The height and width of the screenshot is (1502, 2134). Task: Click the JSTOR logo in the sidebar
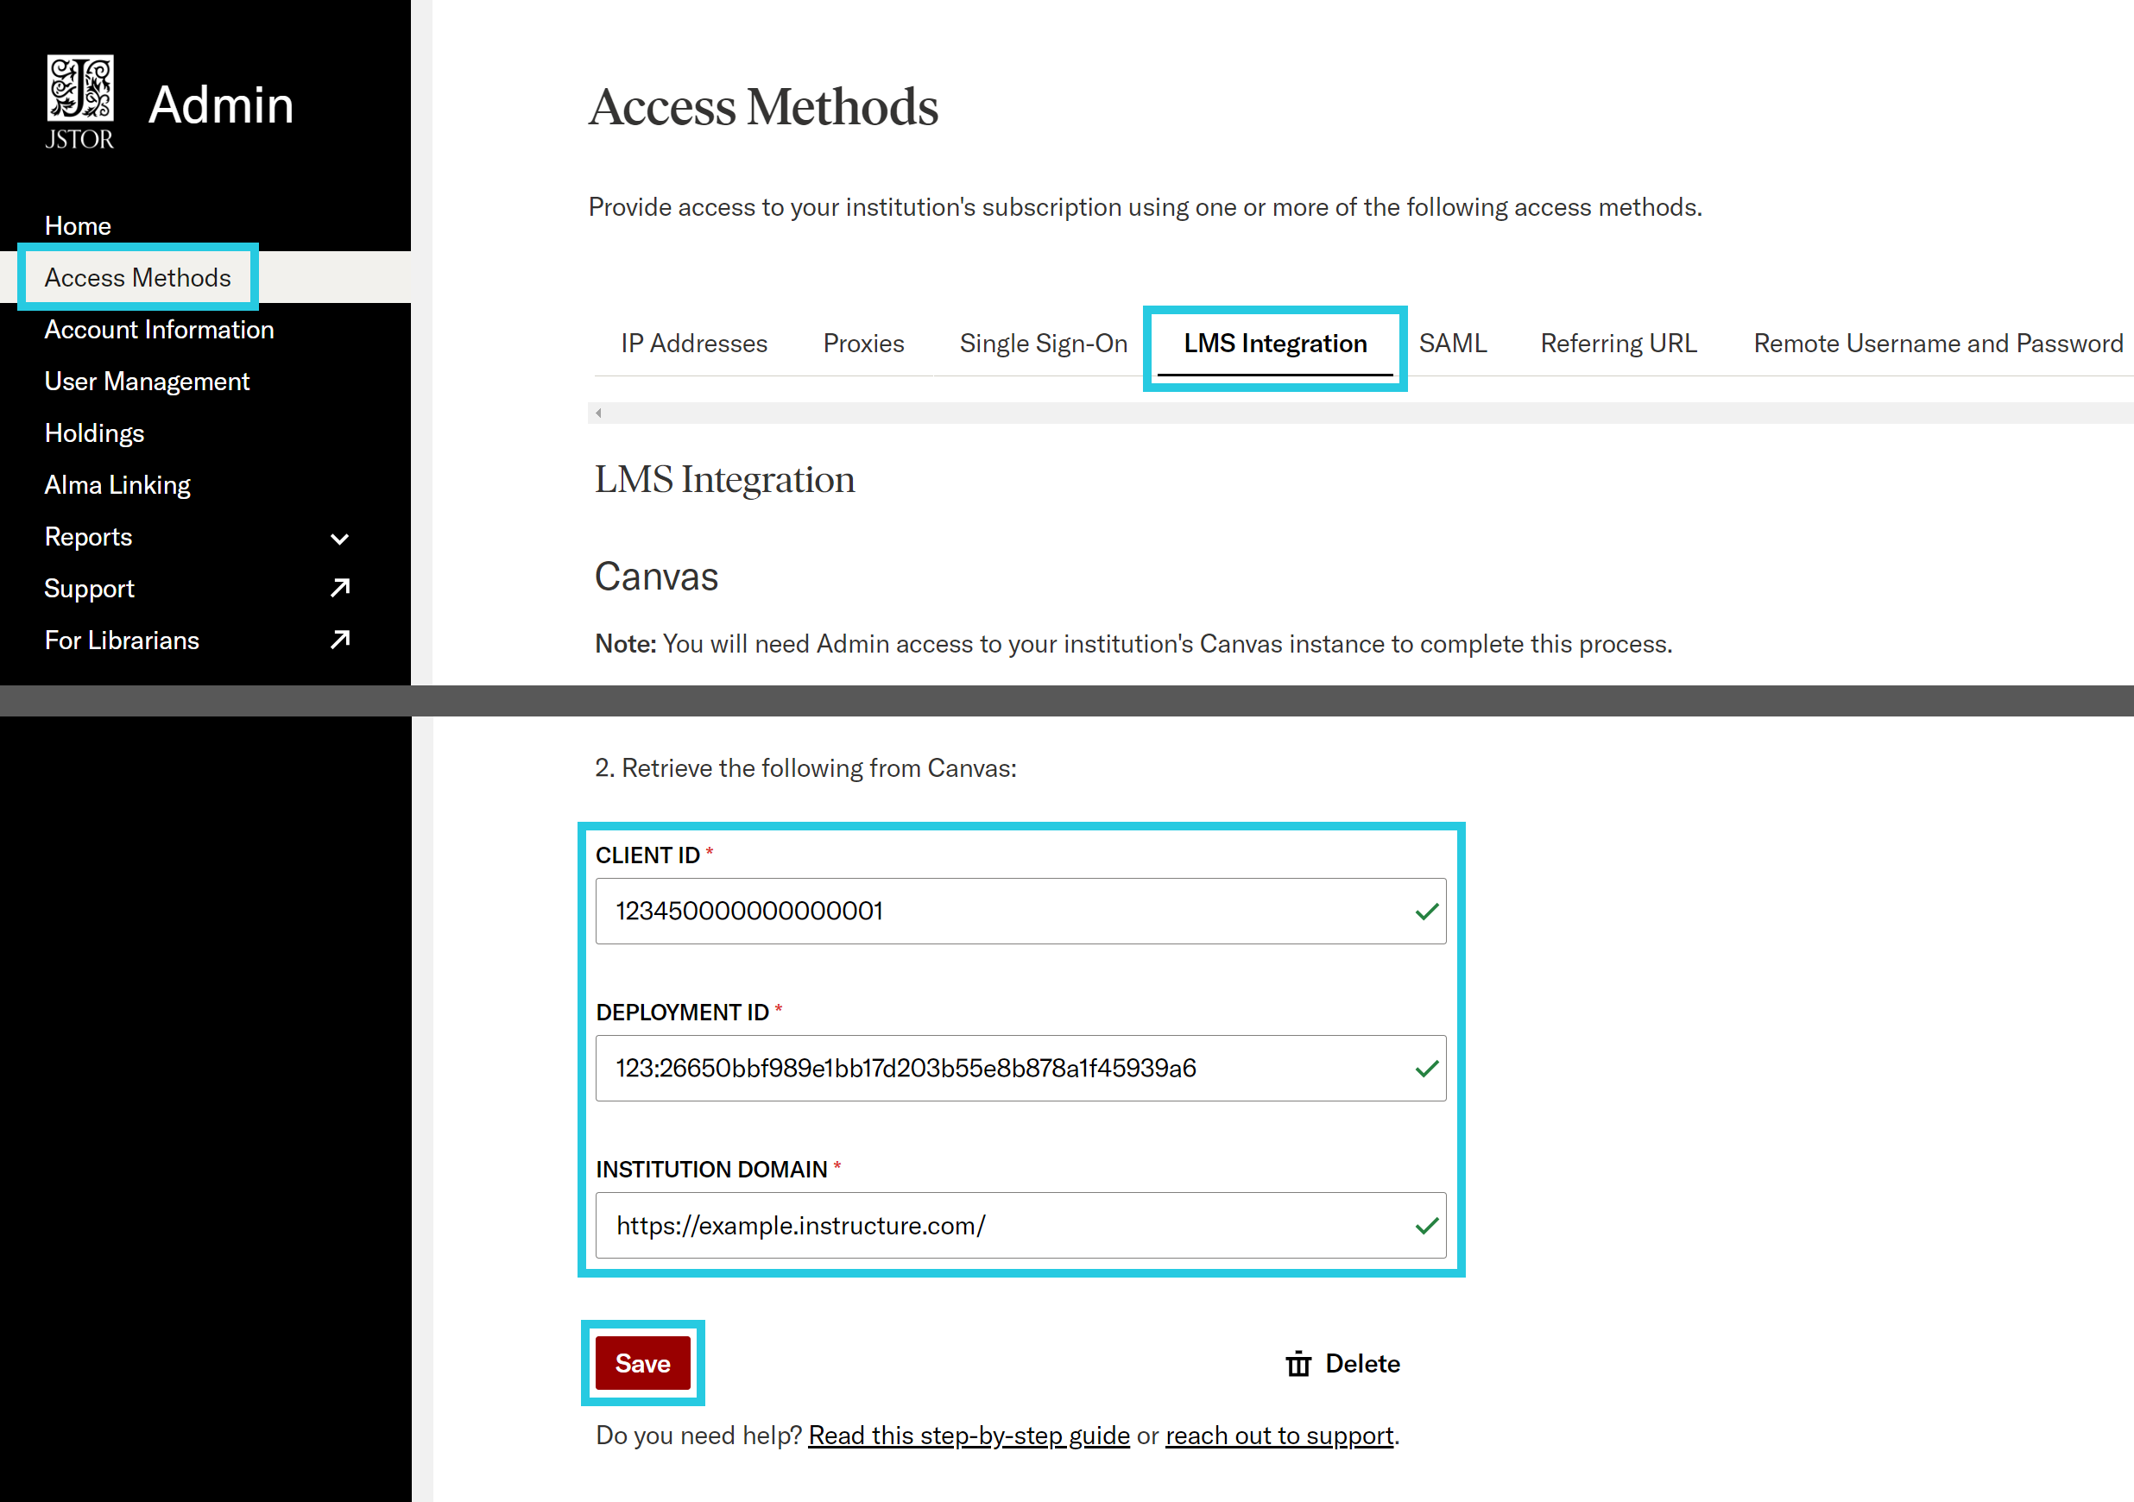click(x=80, y=102)
